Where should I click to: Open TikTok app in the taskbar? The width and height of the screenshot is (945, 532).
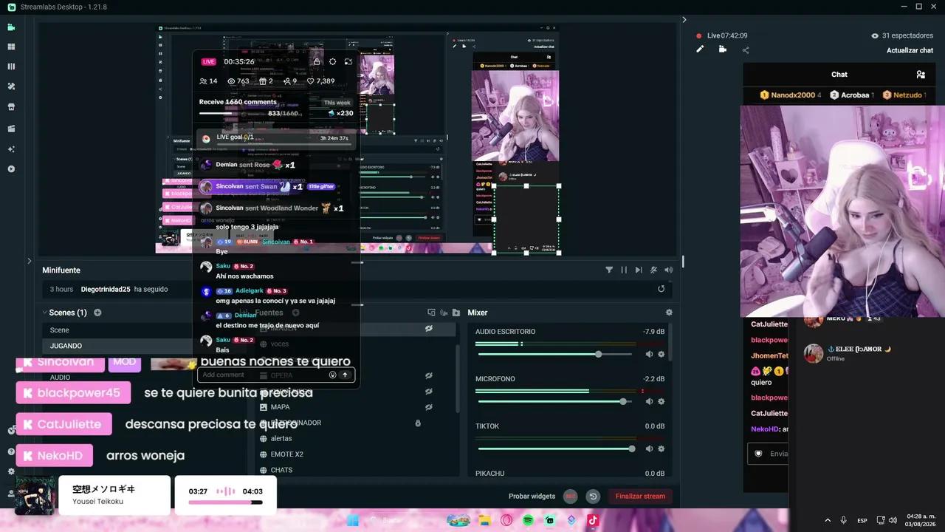coord(593,520)
